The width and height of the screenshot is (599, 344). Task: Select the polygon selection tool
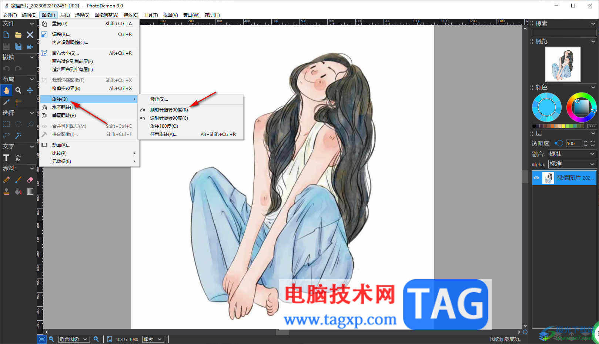(30, 124)
